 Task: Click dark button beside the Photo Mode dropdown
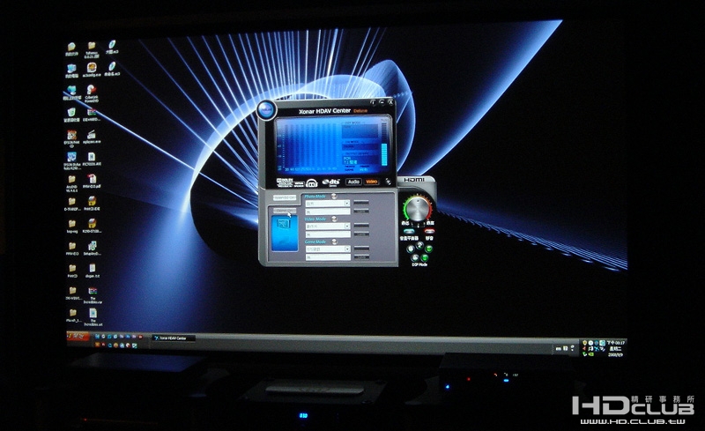361,203
